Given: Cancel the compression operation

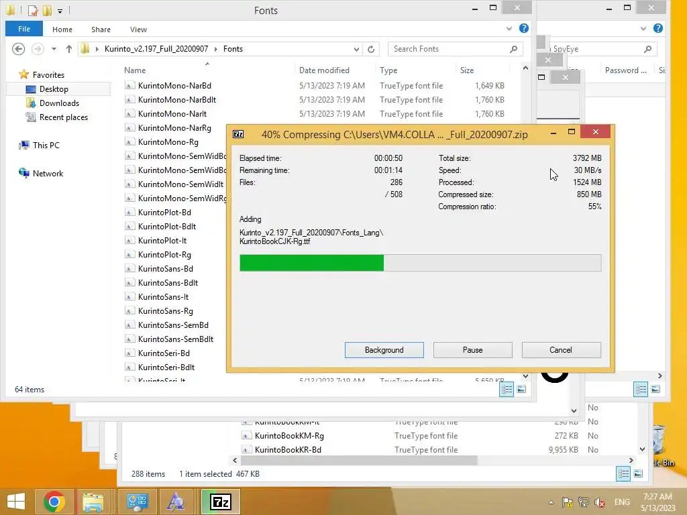Looking at the screenshot, I should click(x=561, y=350).
